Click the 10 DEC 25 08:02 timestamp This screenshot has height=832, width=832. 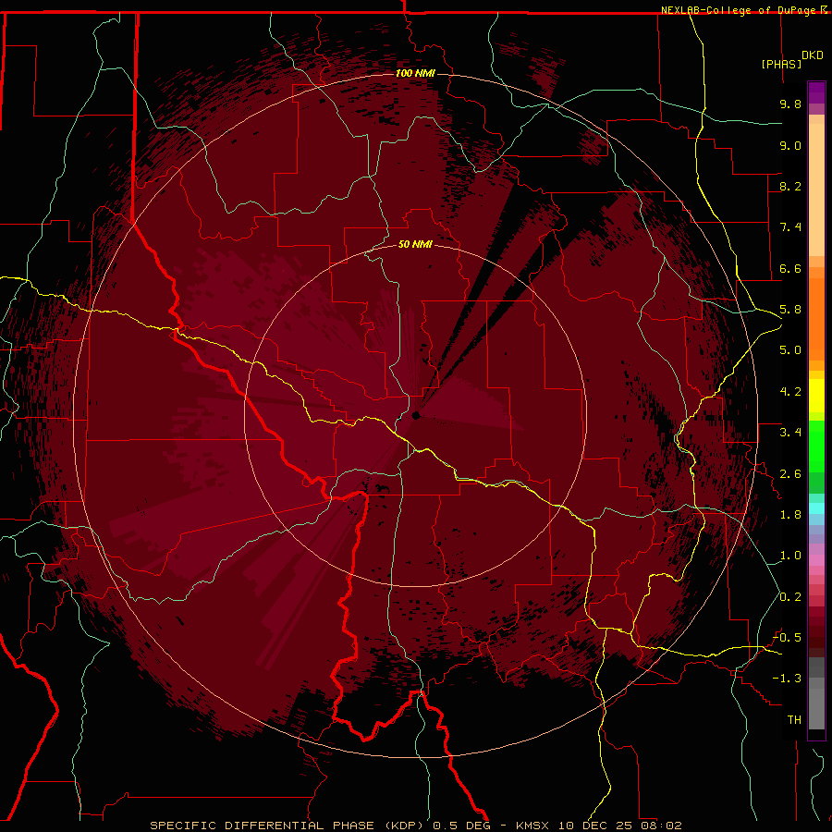pyautogui.click(x=620, y=826)
